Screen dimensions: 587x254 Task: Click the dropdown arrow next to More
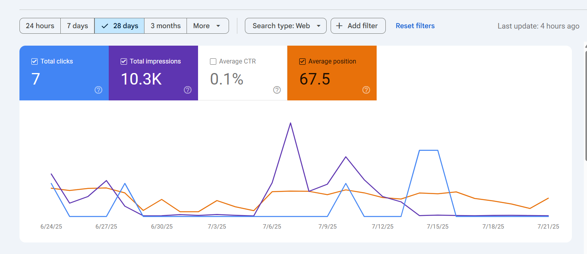coord(218,26)
